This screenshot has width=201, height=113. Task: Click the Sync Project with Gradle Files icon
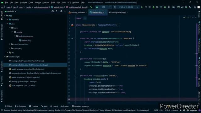(182, 7)
